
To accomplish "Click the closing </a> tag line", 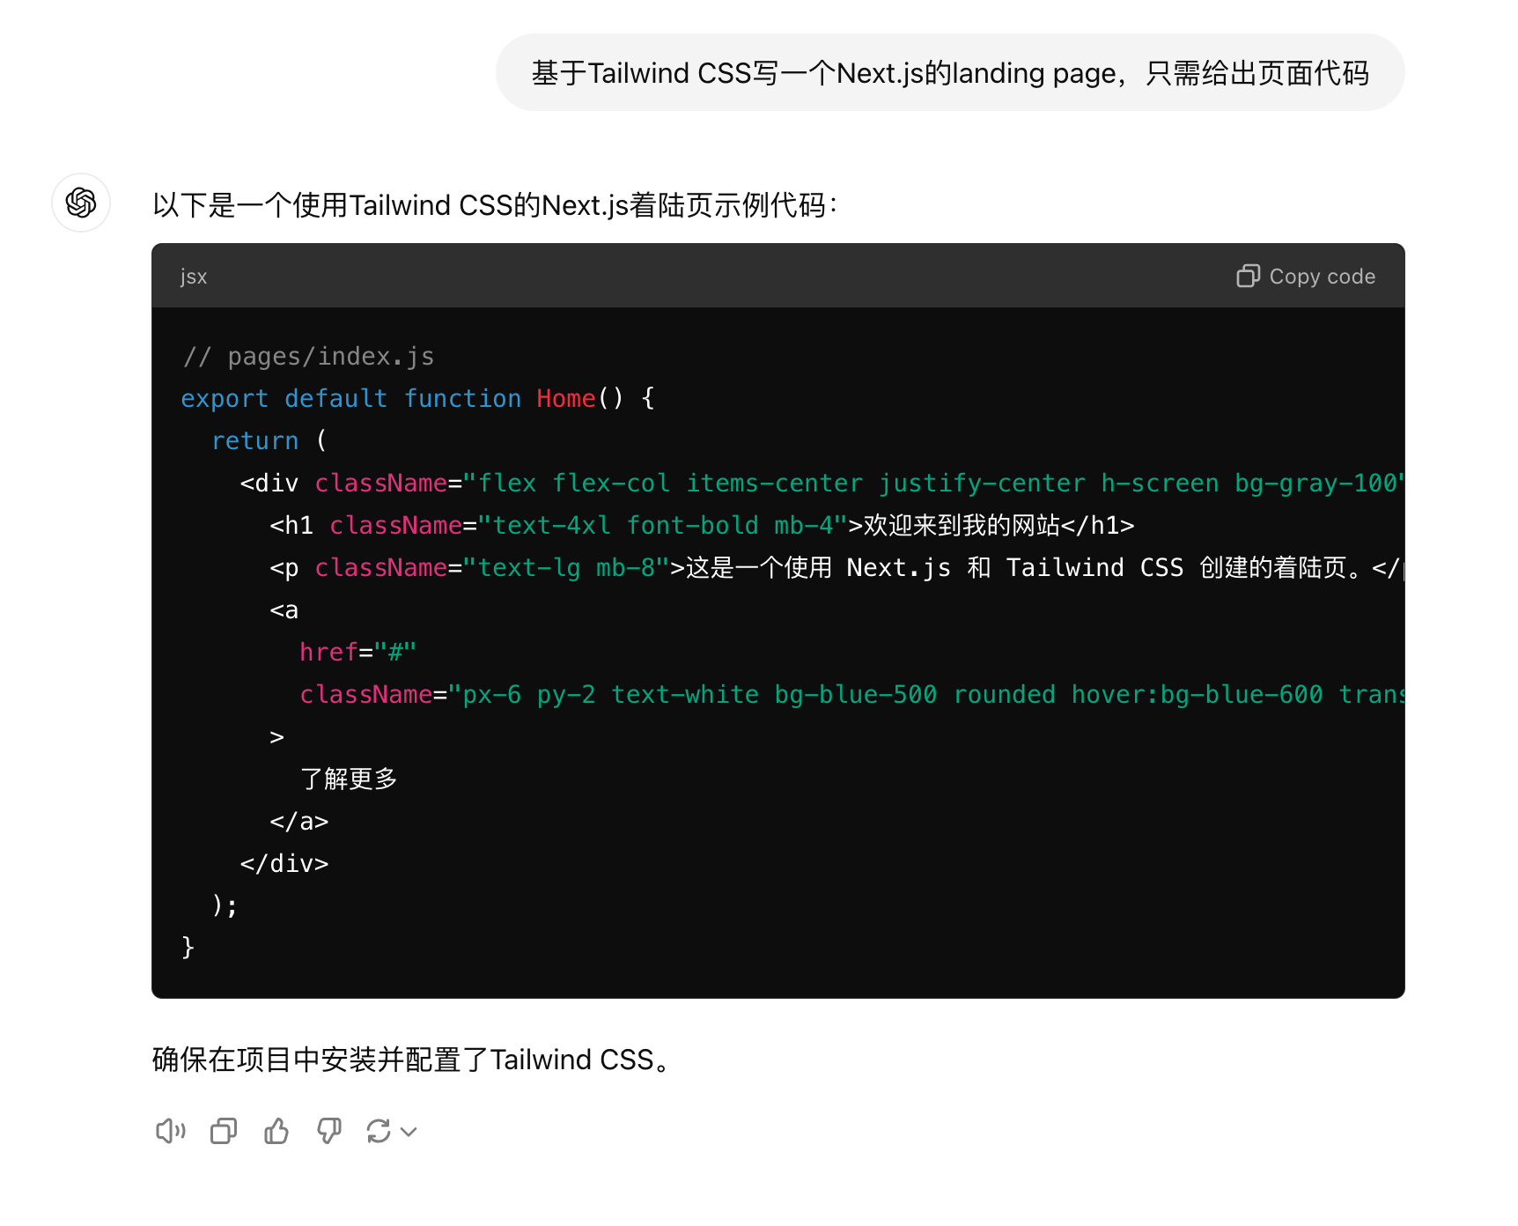I will tap(299, 821).
